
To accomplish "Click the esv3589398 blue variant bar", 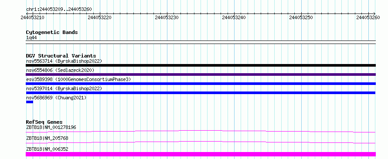I will pos(201,84).
